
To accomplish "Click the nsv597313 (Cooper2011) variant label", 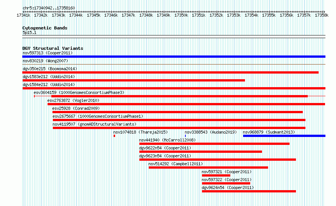I will tap(48, 53).
